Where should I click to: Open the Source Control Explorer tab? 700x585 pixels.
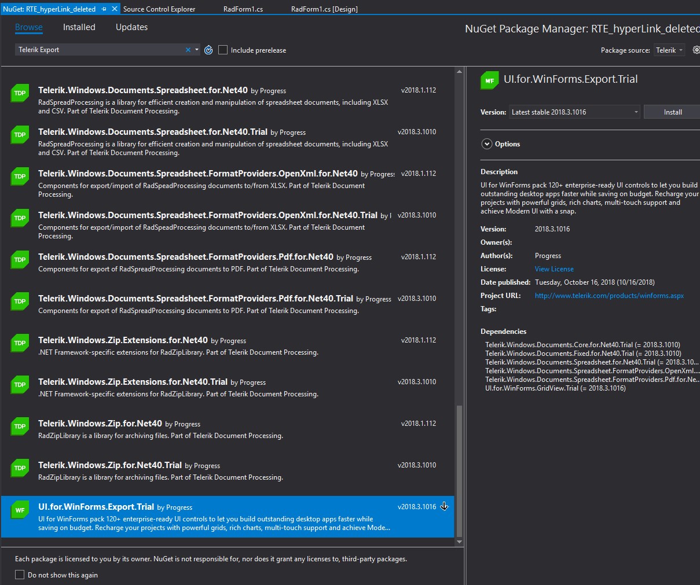(159, 9)
